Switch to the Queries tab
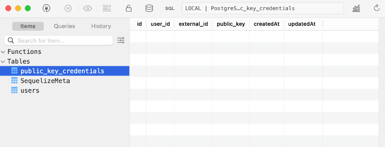The image size is (385, 147). [x=65, y=26]
